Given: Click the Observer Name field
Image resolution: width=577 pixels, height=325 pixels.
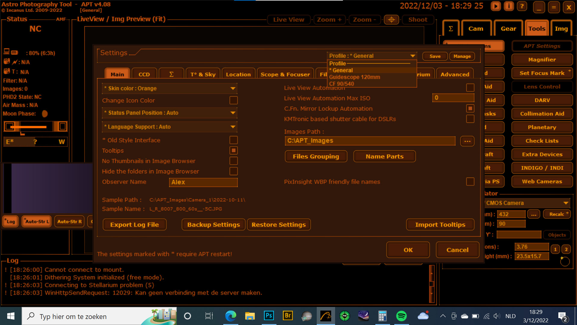Looking at the screenshot, I should (203, 182).
